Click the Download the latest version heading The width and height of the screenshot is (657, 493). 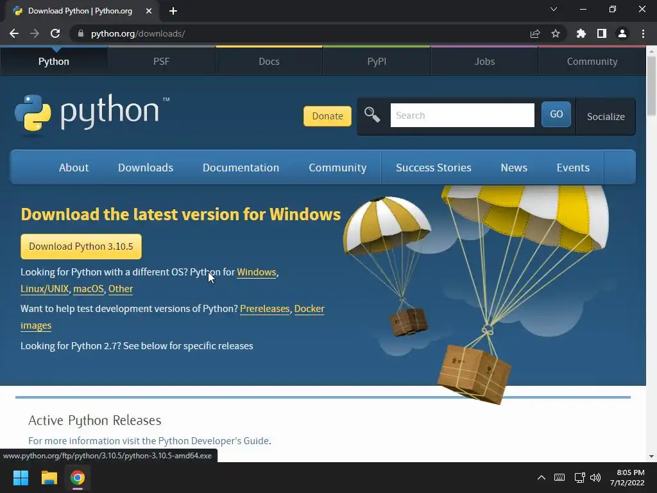click(x=180, y=214)
